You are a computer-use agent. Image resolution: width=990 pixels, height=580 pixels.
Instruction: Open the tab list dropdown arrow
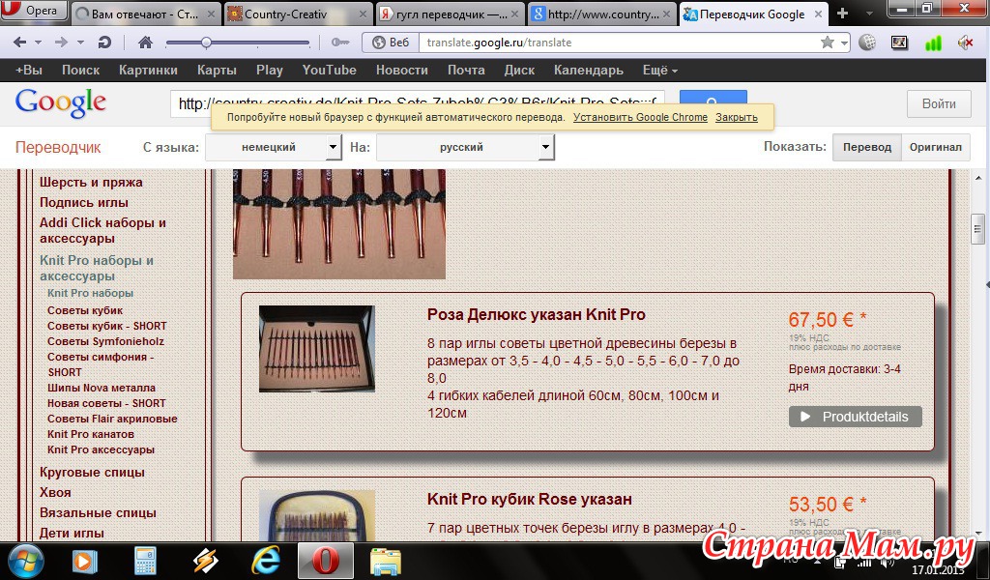click(869, 14)
